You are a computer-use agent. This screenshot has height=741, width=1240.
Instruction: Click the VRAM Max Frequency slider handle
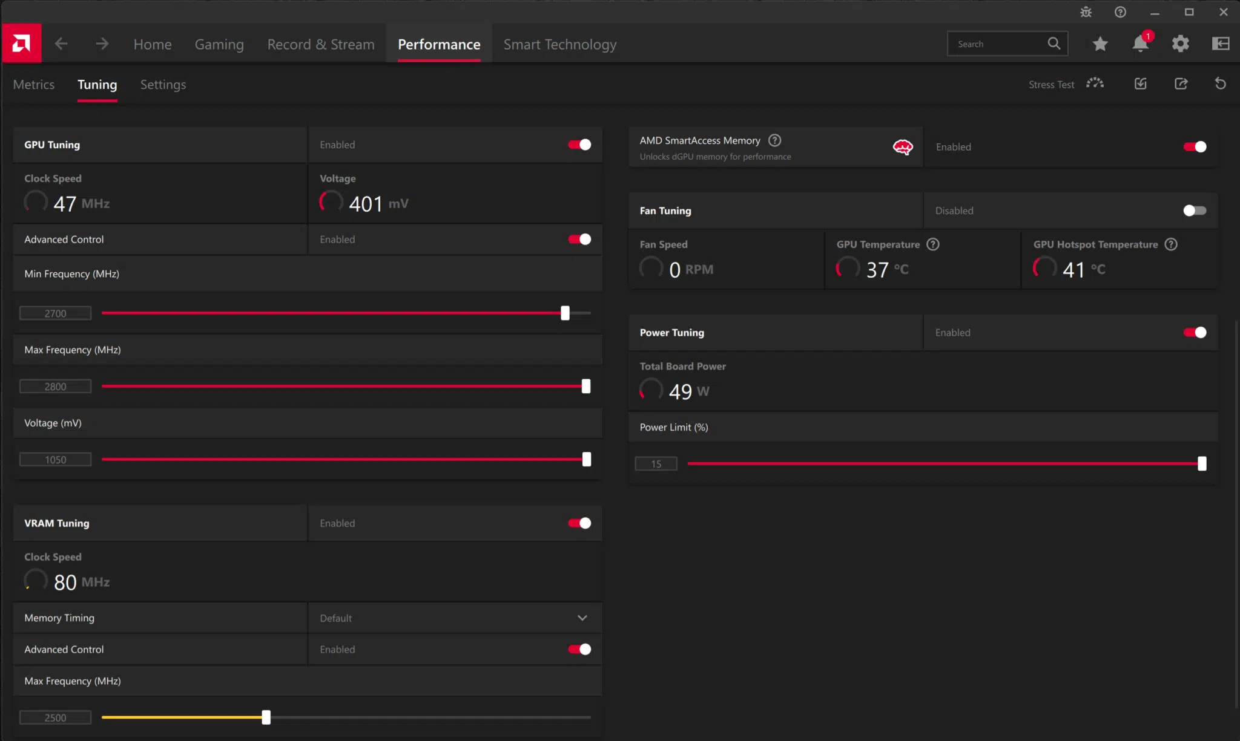(266, 718)
